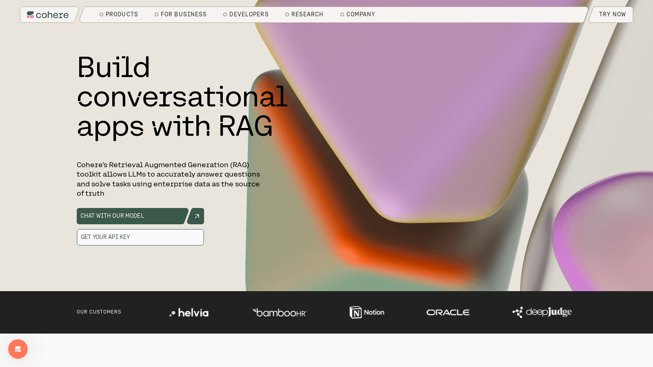653x367 pixels.
Task: Click the Try Now button
Action: (x=612, y=14)
